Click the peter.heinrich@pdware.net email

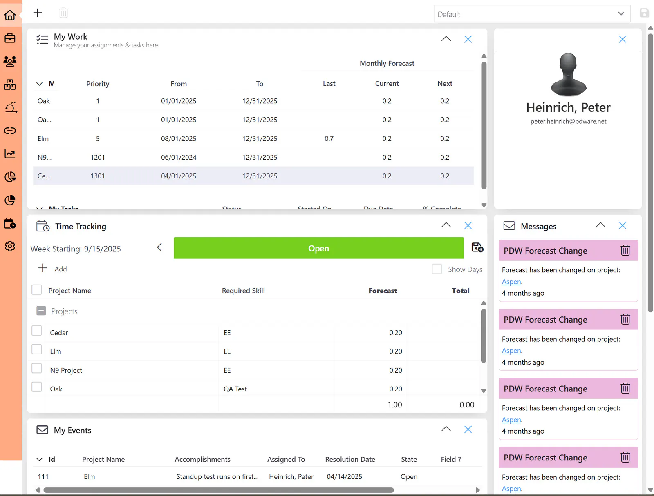tap(568, 121)
